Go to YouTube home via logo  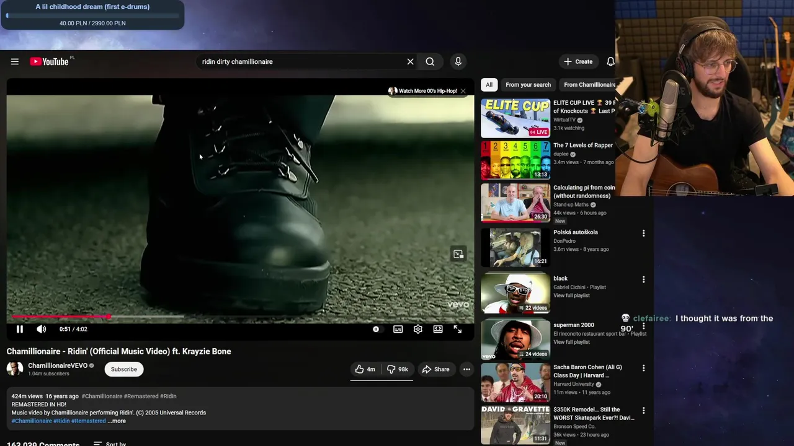click(x=49, y=61)
